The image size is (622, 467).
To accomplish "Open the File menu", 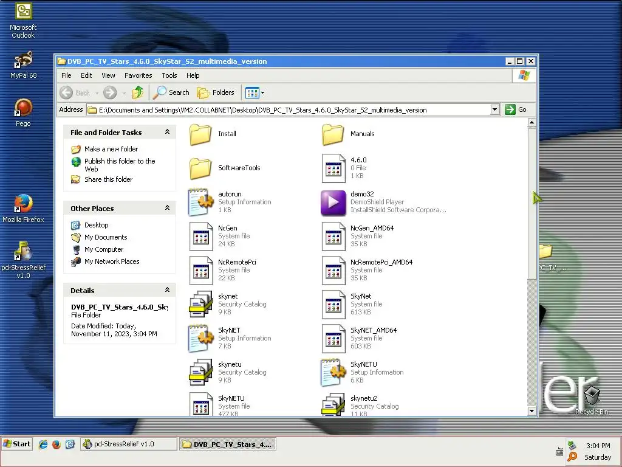I will click(66, 75).
